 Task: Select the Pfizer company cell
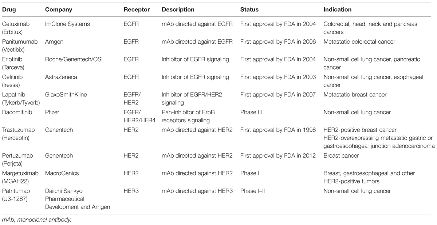pos(51,112)
